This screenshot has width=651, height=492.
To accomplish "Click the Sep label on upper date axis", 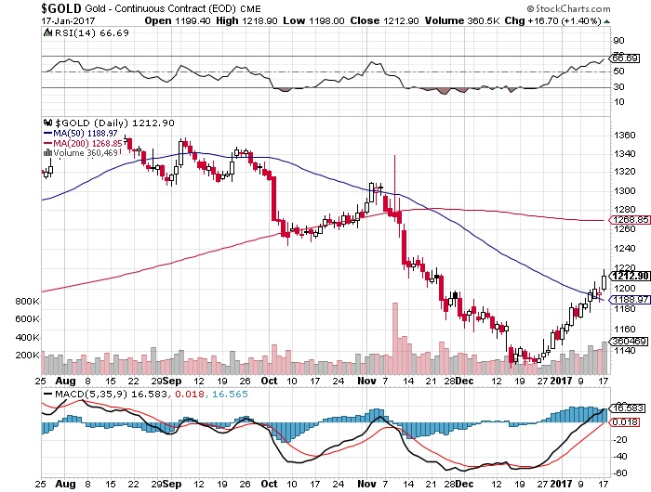I will pos(172,381).
